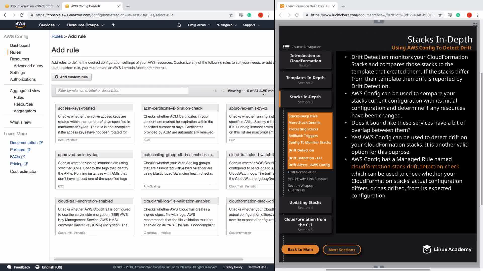This screenshot has height=271, width=483.
Task: Open Chrome menu in the Lucidchart window
Action: 477,15
